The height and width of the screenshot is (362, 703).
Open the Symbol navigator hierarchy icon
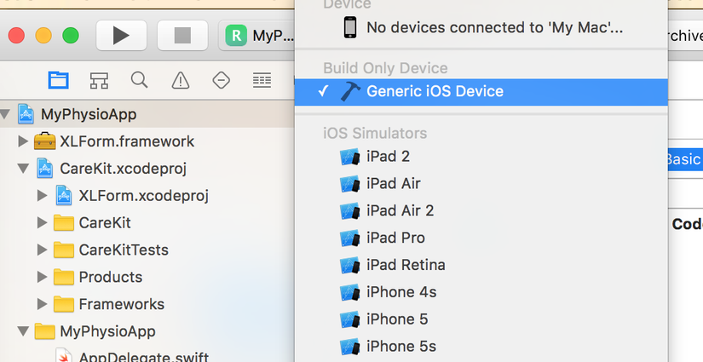click(x=99, y=81)
